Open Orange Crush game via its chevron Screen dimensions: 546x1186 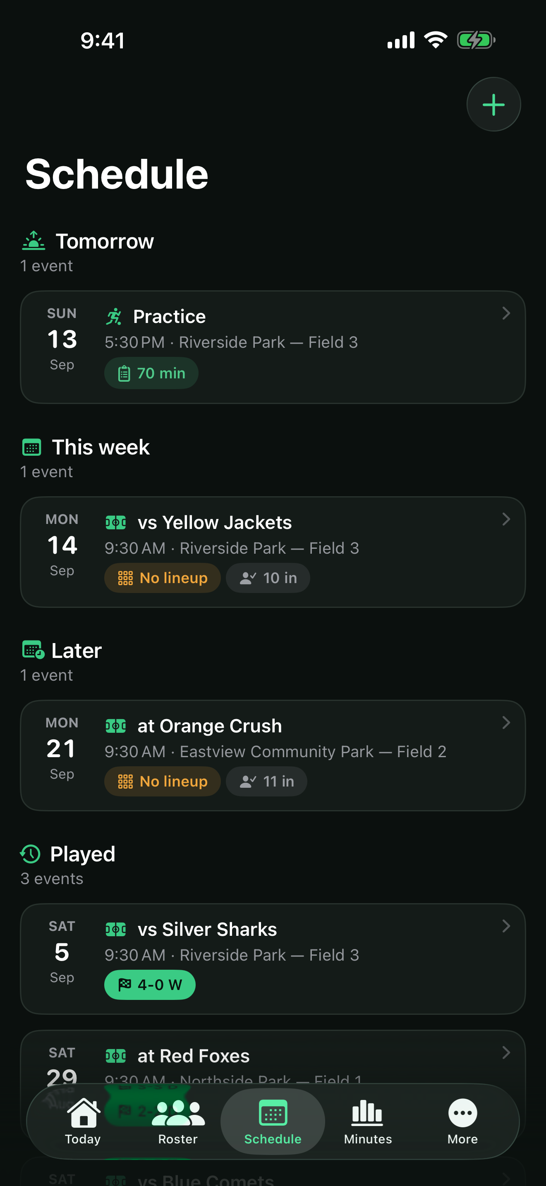[x=506, y=722]
